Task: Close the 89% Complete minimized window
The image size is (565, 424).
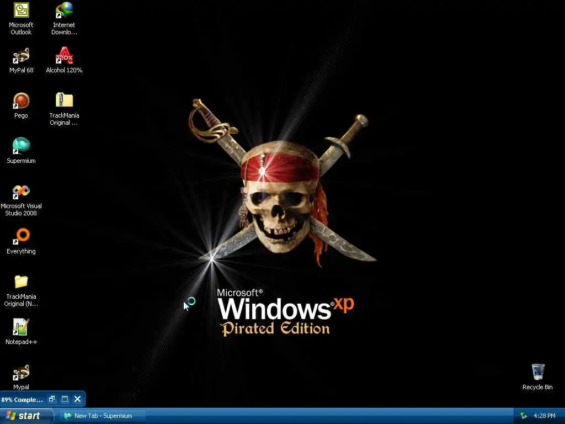Action: point(77,399)
